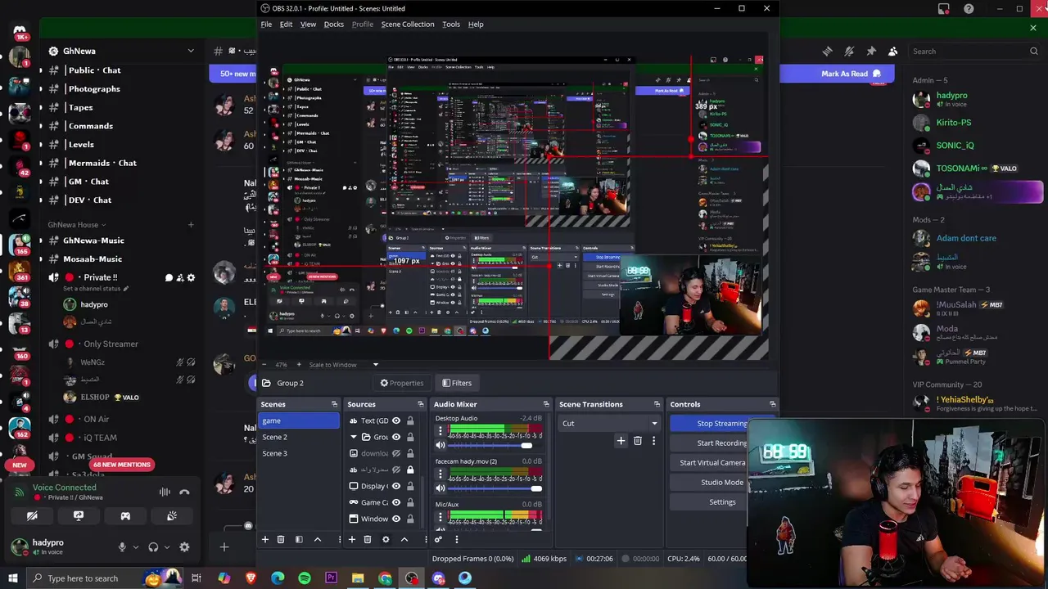Screen dimensions: 1048x589
Task: Toggle Discord member list icon
Action: point(893,51)
